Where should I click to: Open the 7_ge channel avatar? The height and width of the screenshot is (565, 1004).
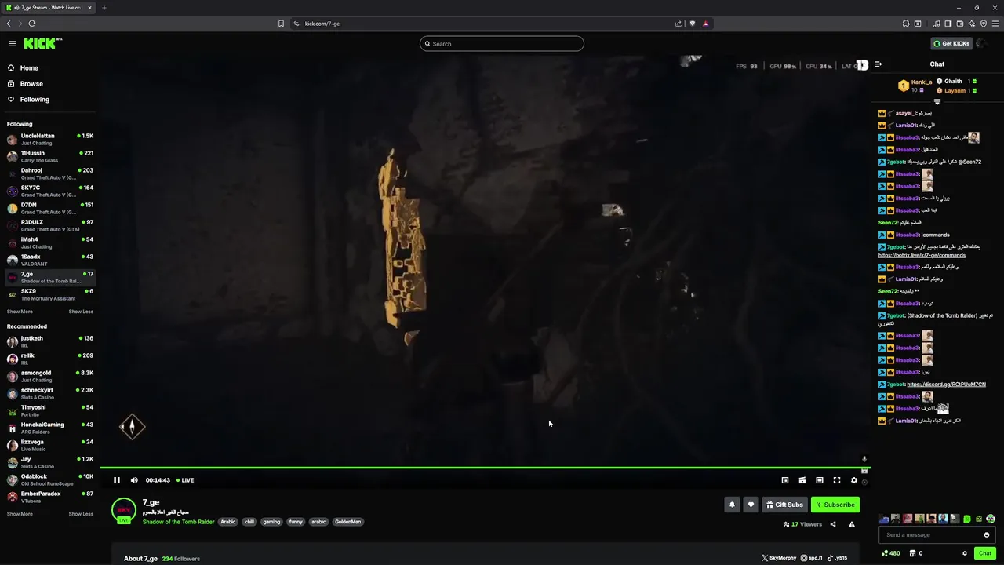[124, 511]
